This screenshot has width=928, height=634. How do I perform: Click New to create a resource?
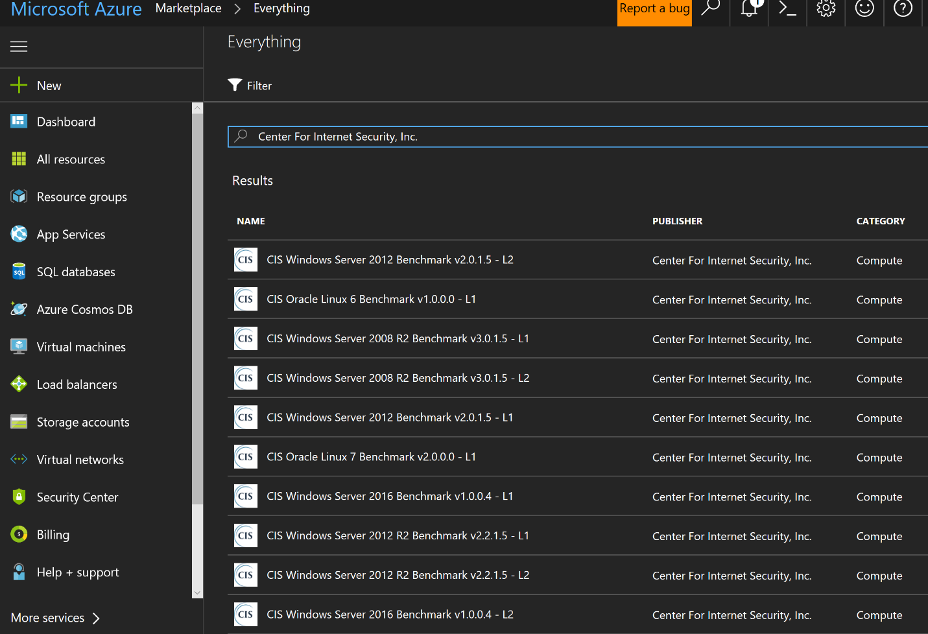49,85
